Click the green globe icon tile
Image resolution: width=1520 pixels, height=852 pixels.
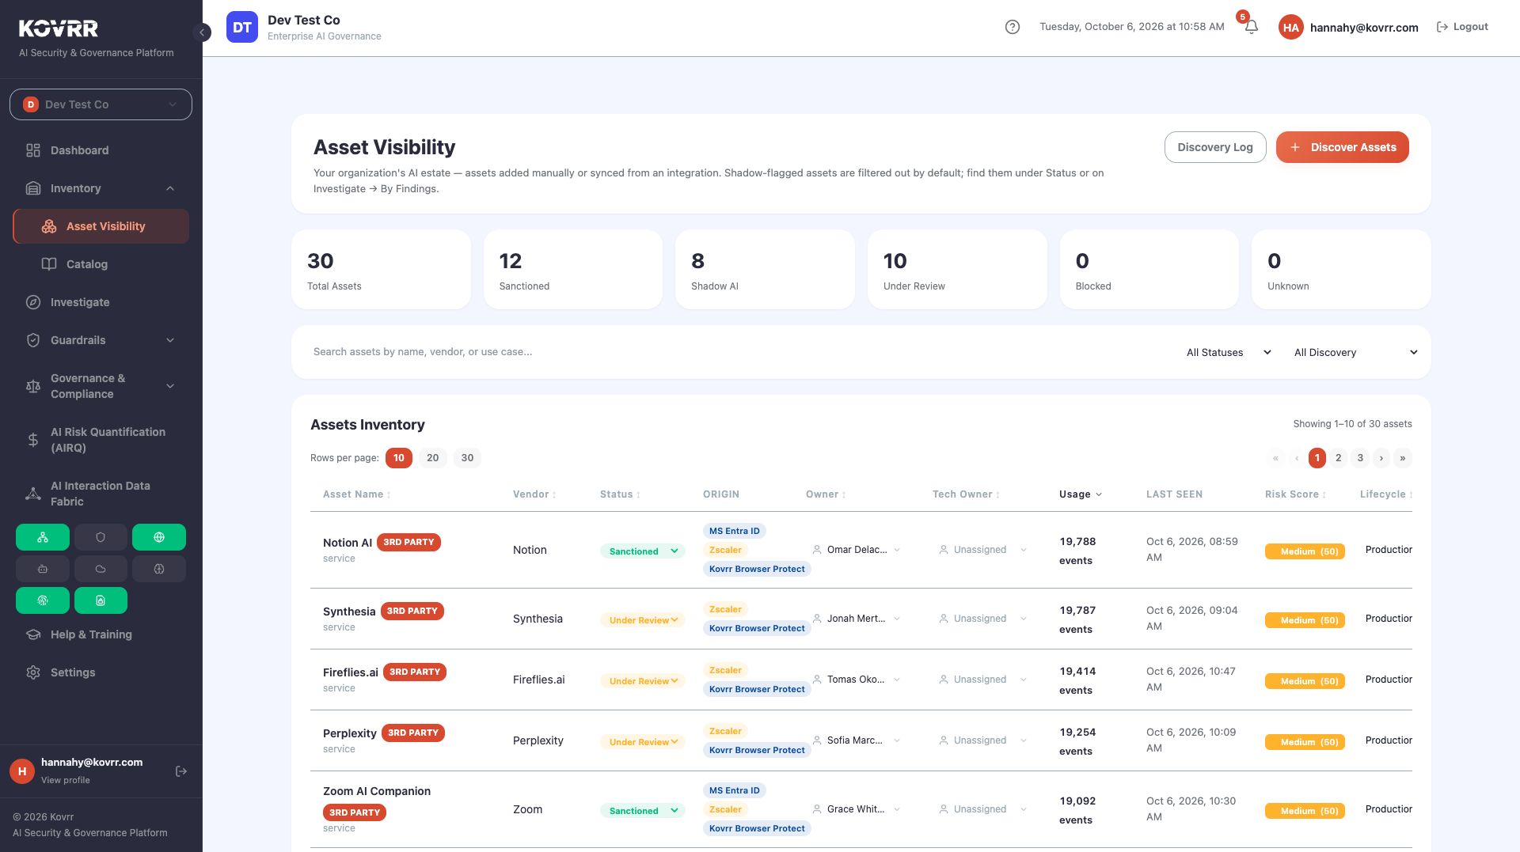[x=159, y=537]
